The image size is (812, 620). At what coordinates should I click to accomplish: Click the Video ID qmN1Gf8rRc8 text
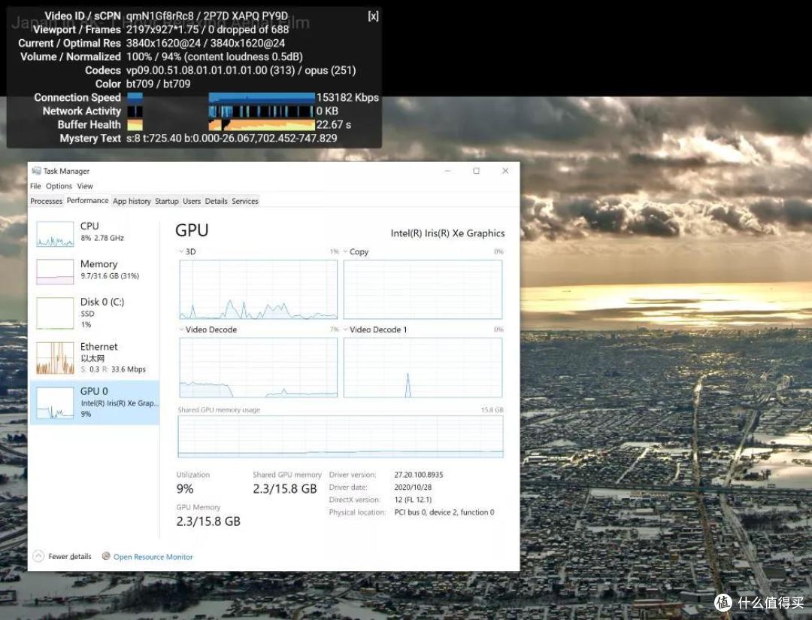pos(159,16)
